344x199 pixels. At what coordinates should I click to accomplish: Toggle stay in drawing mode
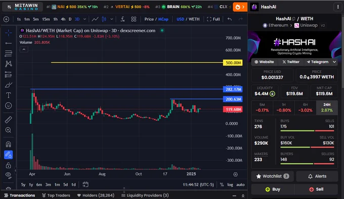tap(8, 155)
